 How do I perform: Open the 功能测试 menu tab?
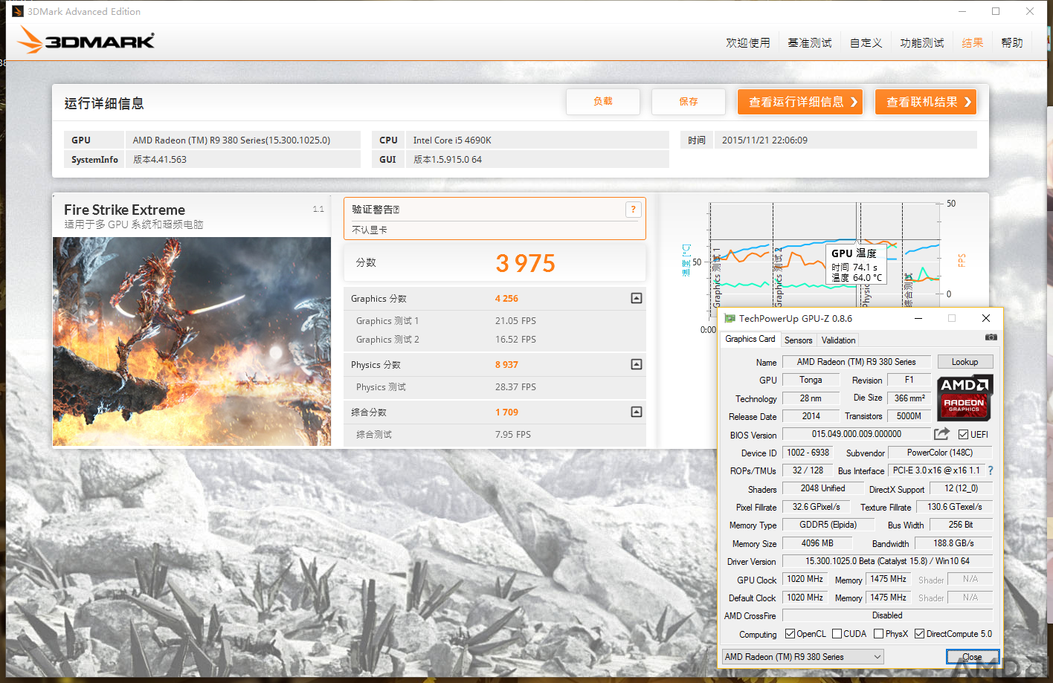(922, 43)
